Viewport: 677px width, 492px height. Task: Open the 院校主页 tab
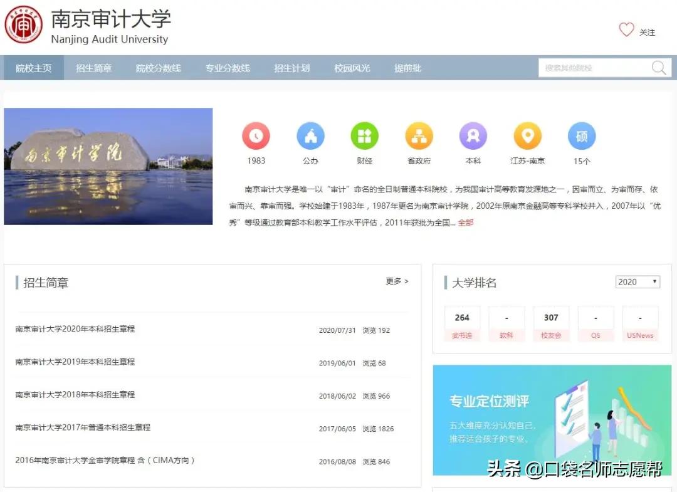[x=34, y=68]
